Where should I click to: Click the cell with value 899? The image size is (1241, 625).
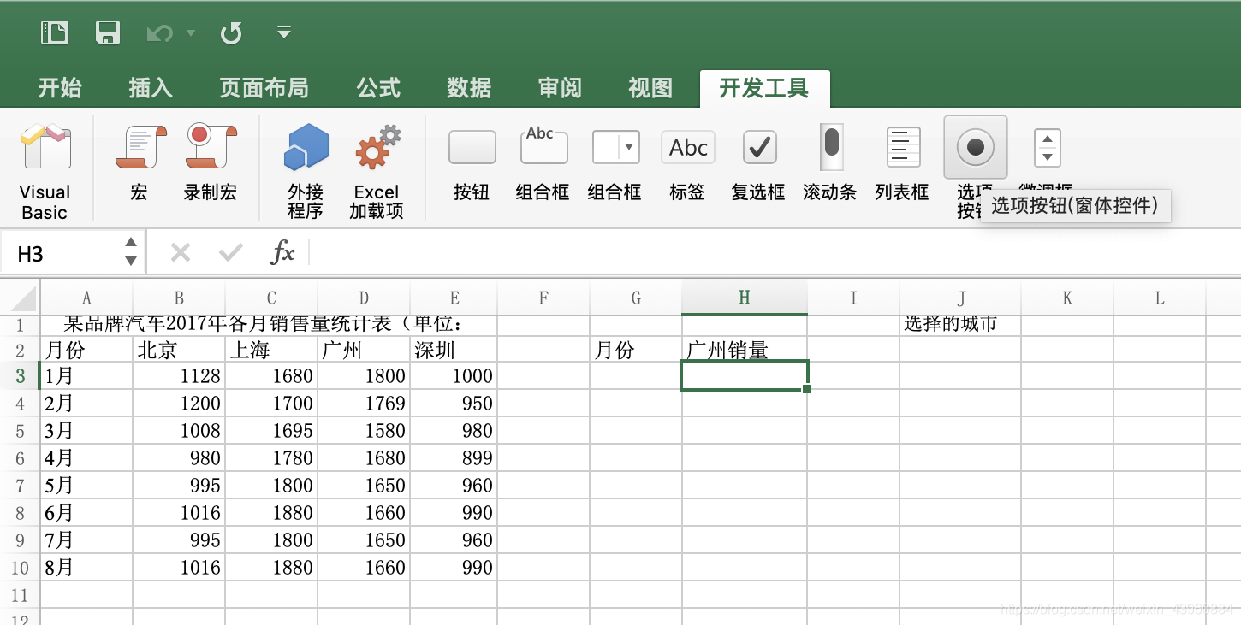tap(454, 458)
